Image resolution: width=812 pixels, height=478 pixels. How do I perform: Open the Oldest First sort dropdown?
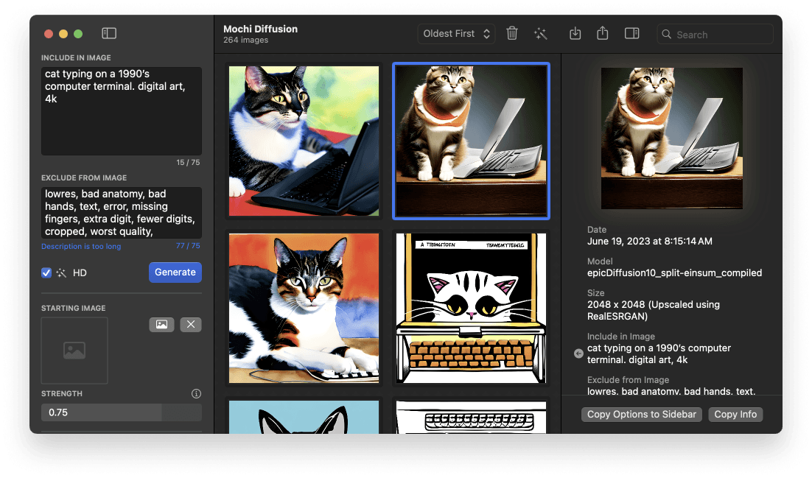[x=456, y=34]
